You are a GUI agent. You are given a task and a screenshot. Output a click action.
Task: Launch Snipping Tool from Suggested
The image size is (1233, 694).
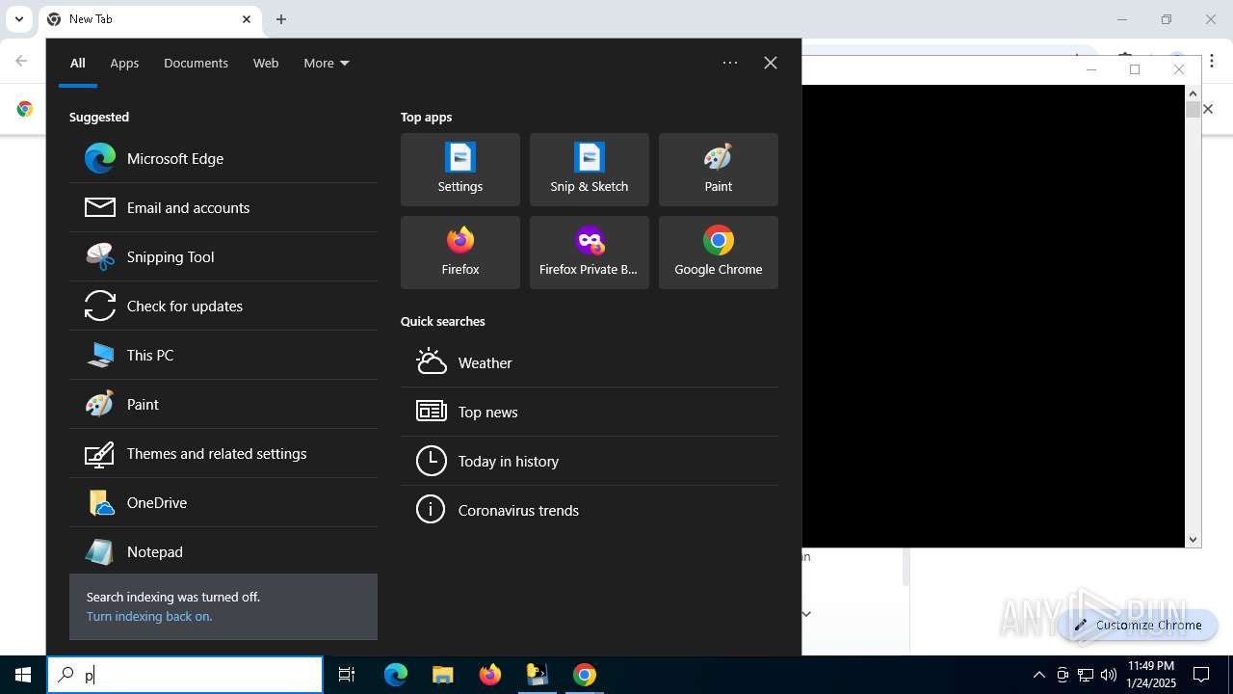tap(223, 256)
